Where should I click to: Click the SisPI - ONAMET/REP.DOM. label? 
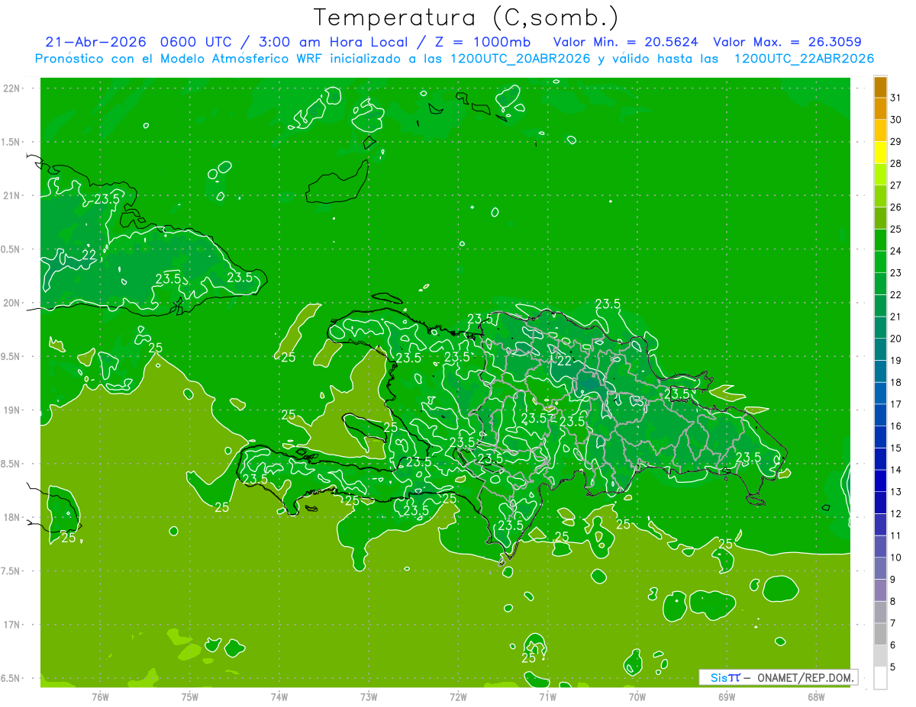coord(778,677)
